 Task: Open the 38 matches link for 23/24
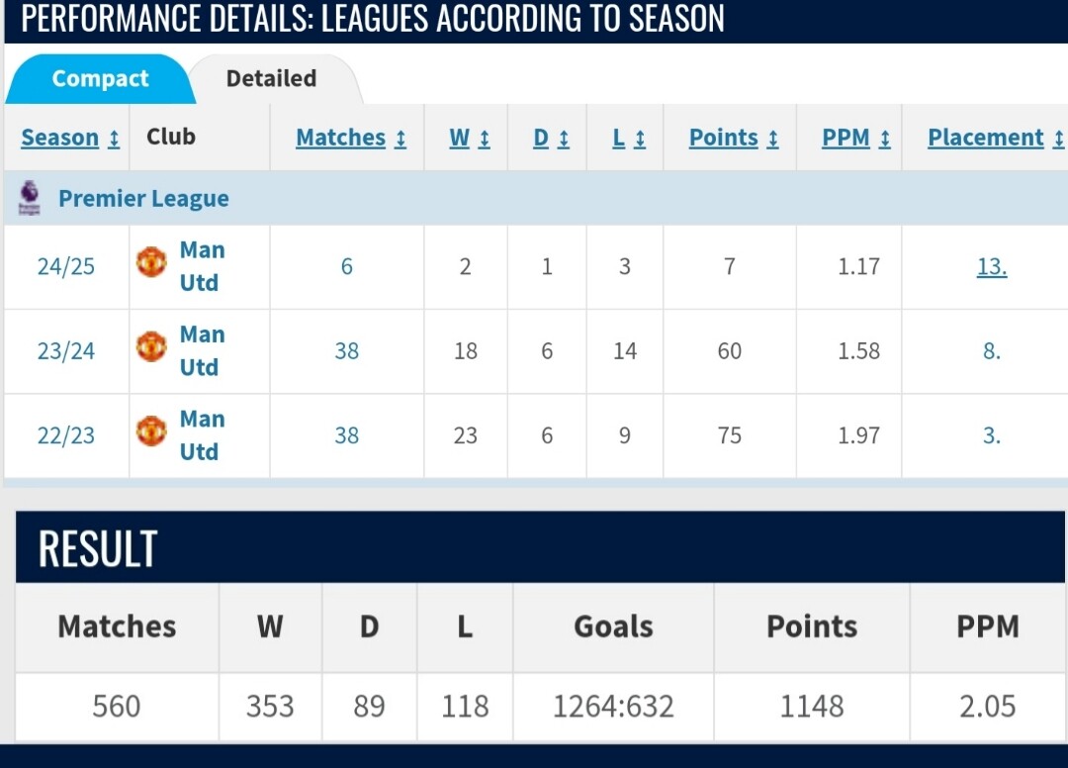(x=347, y=351)
